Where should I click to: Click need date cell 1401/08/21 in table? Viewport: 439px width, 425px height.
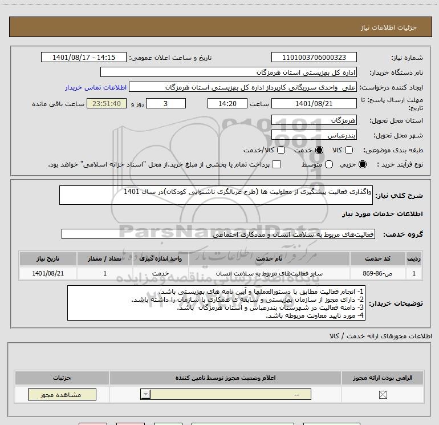click(x=48, y=273)
